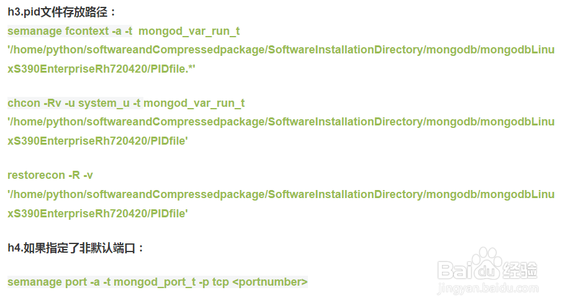
Task: Click "mongod_var_run_t" in the chcon line
Action: 194,103
